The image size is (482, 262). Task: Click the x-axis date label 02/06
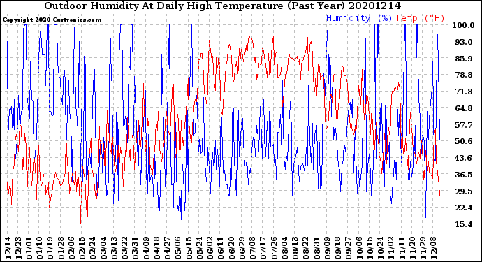pyautogui.click(x=71, y=248)
